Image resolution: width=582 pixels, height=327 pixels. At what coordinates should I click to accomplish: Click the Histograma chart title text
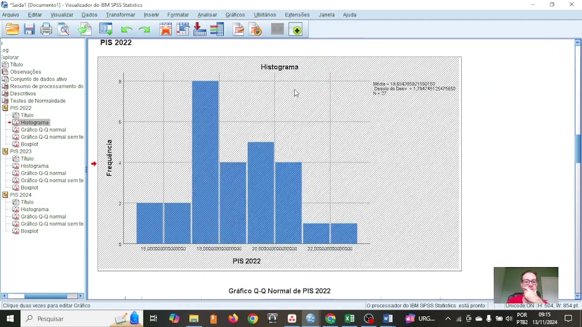coord(280,67)
